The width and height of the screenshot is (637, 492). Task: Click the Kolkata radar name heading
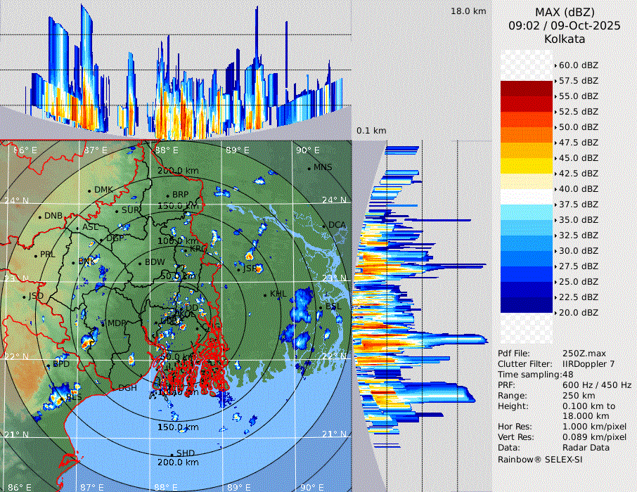tap(564, 39)
